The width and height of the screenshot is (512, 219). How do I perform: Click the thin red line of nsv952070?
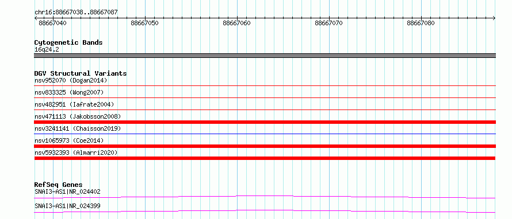tap(265, 85)
